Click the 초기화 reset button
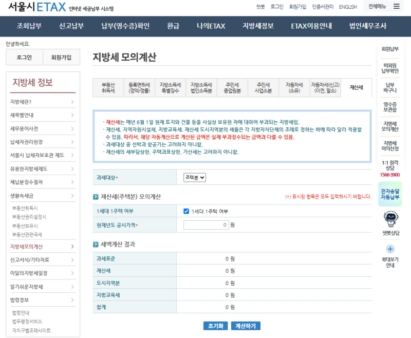This screenshot has height=338, width=411. 215,326
